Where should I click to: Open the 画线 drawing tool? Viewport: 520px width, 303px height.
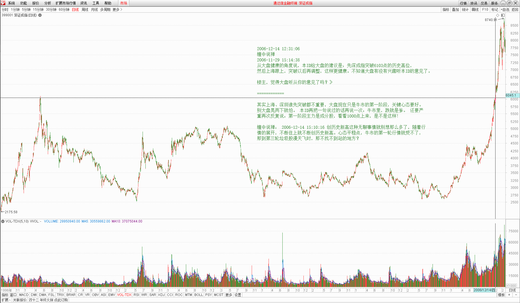tap(475, 9)
